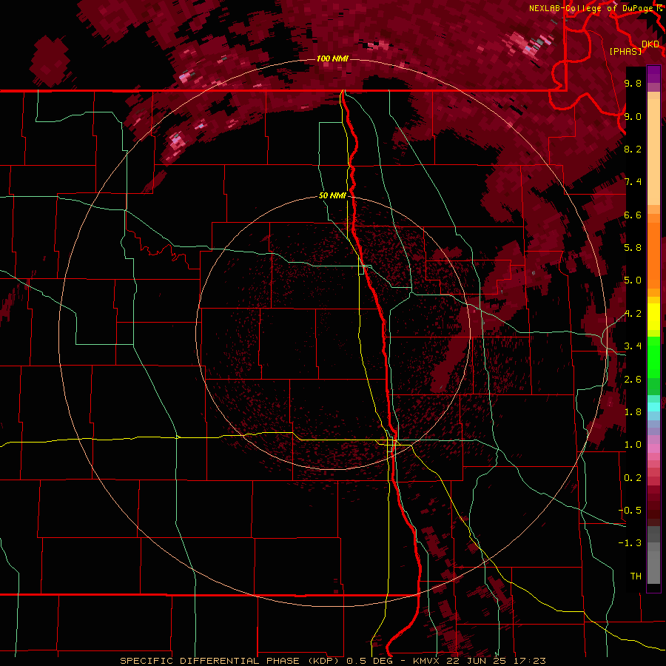Click the purple segment at top of color bar
Image resolution: width=666 pixels, height=666 pixels.
point(653,74)
